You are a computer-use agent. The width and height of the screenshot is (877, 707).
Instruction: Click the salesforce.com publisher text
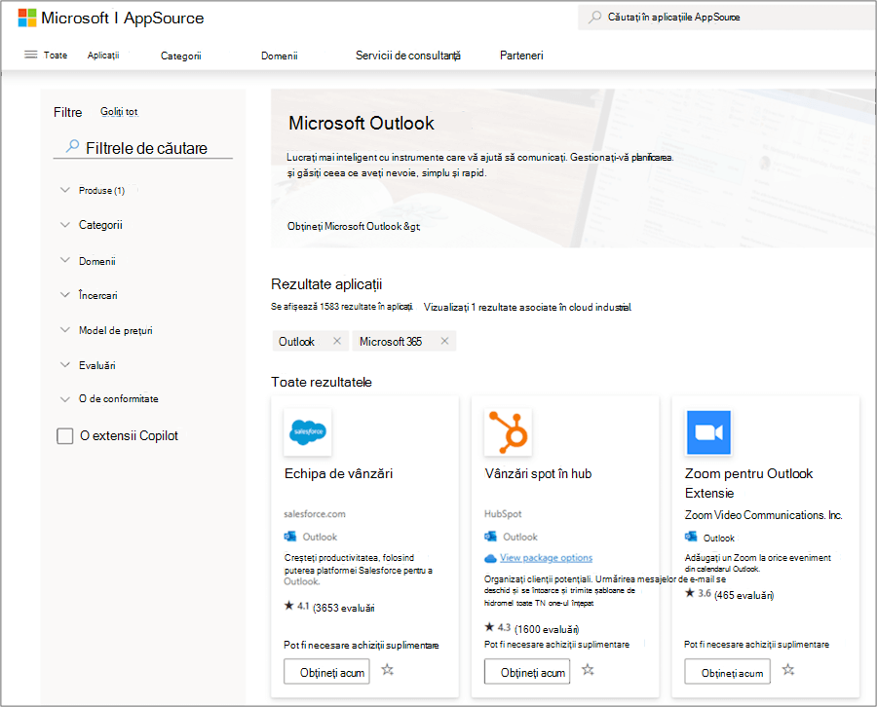pos(315,514)
